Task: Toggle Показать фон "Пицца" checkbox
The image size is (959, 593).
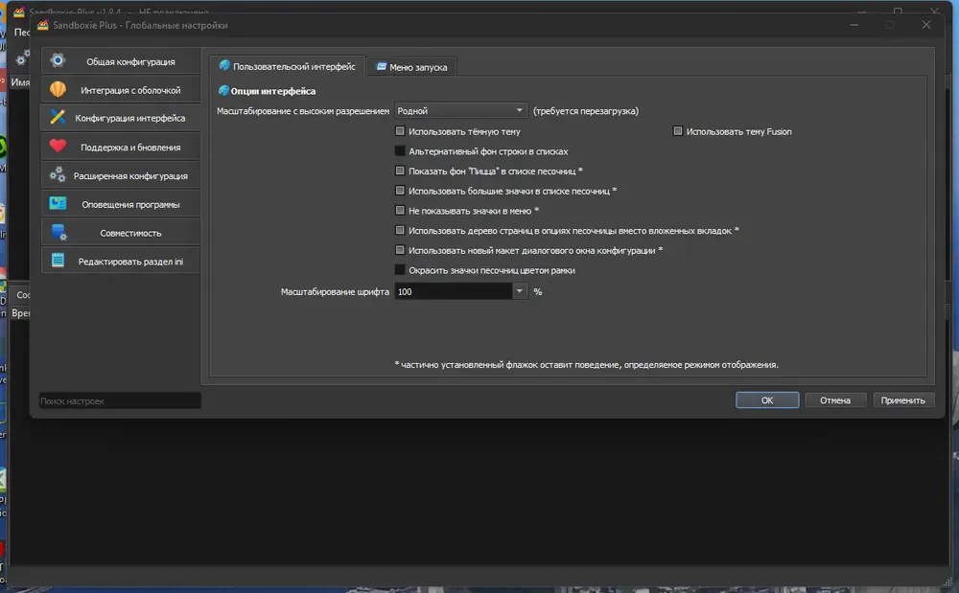Action: click(x=400, y=171)
